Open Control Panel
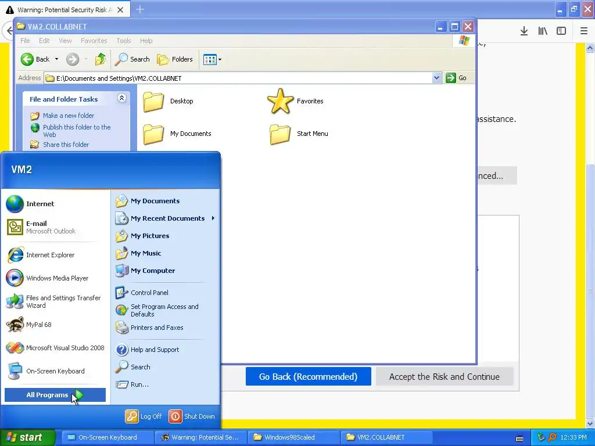 tap(142, 293)
